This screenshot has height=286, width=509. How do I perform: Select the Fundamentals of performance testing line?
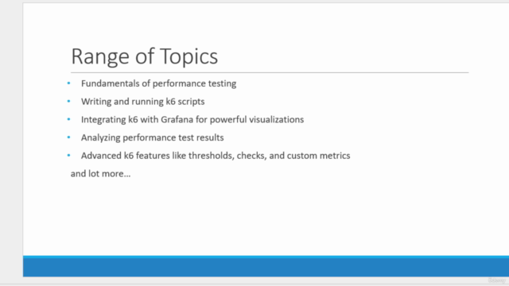click(159, 83)
